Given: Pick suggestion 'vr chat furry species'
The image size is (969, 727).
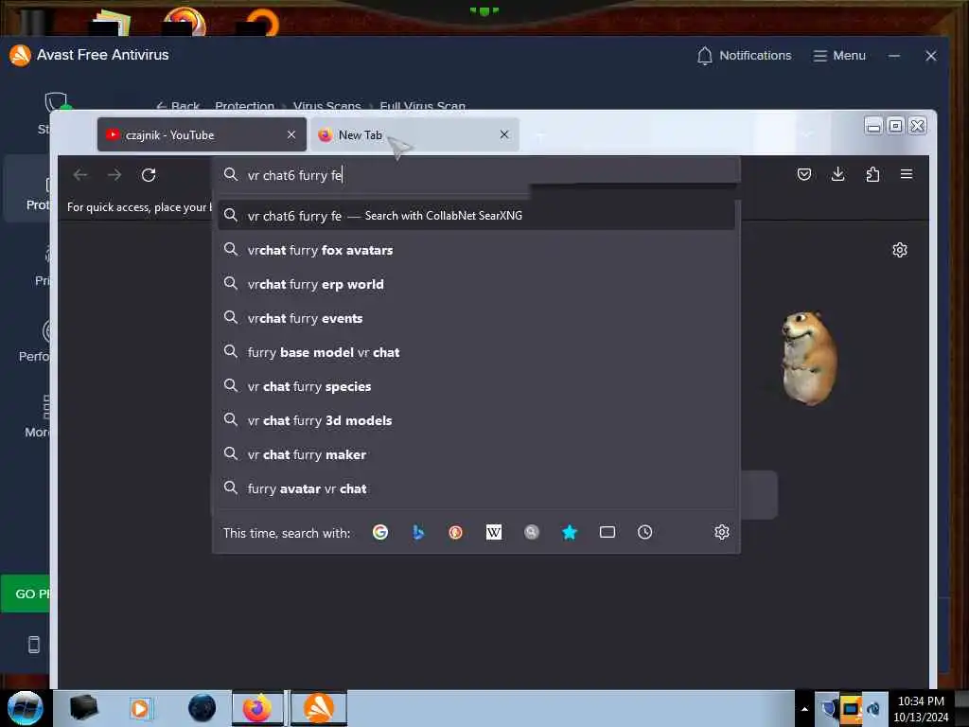Looking at the screenshot, I should point(476,386).
